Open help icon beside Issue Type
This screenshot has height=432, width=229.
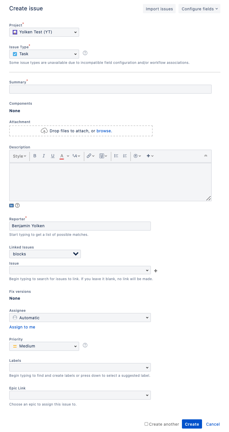pyautogui.click(x=85, y=53)
